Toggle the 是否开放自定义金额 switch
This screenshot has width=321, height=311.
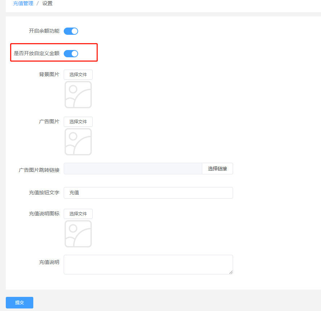point(71,54)
